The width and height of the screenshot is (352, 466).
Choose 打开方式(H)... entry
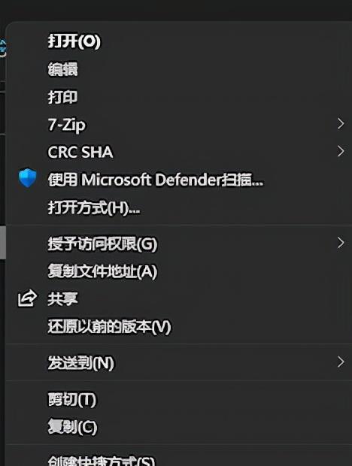94,207
